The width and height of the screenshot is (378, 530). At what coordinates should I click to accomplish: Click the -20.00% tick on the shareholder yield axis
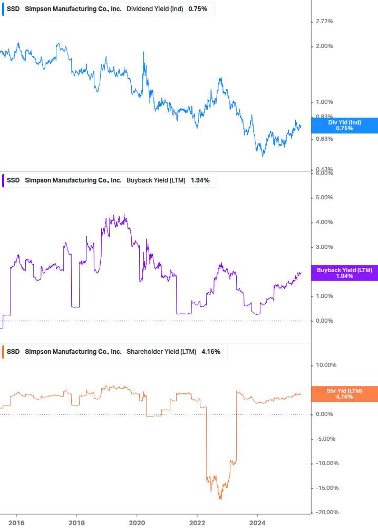[x=327, y=513]
